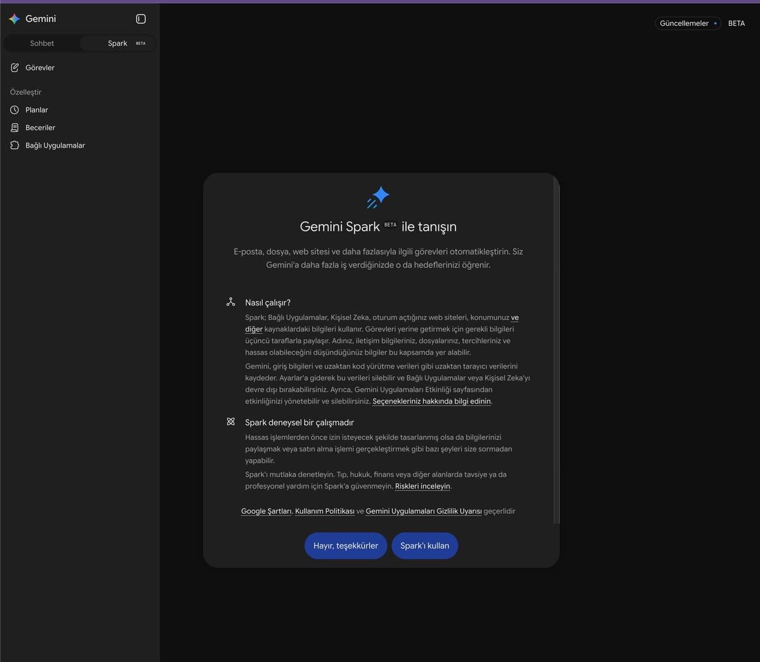Click the BETA badge in dialog title
Viewport: 760px width, 662px height.
(x=390, y=225)
